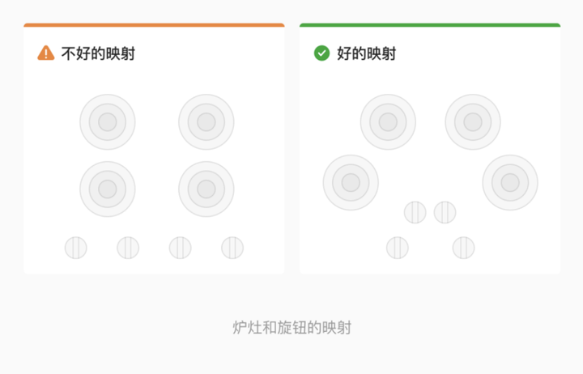Select bottom-right burner in the bad mapping panel
This screenshot has width=583, height=374.
click(206, 189)
